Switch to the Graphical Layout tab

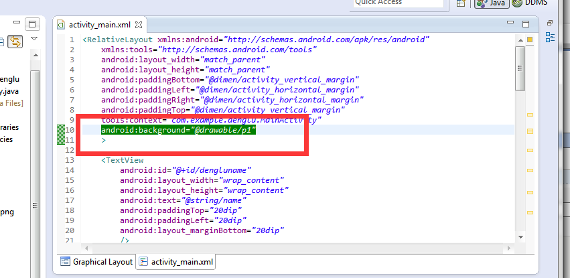pyautogui.click(x=96, y=262)
